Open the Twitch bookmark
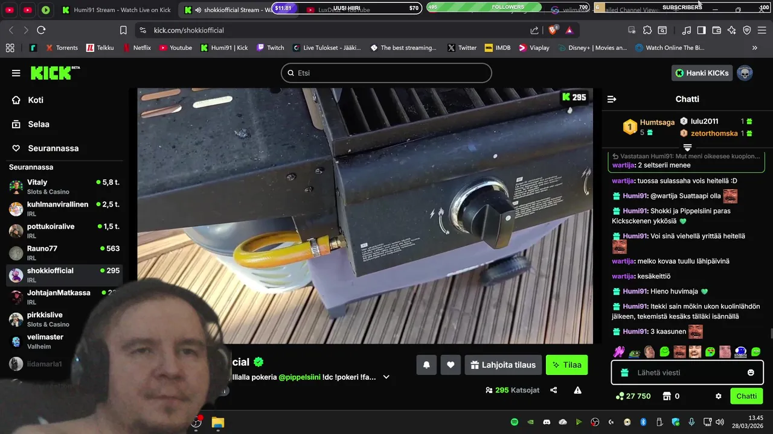This screenshot has width=773, height=434. (271, 48)
